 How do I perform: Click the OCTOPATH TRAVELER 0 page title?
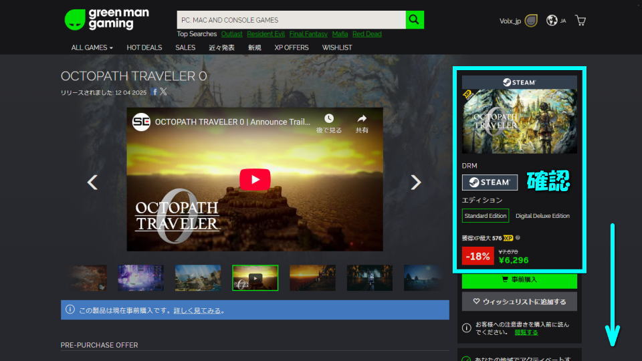134,76
